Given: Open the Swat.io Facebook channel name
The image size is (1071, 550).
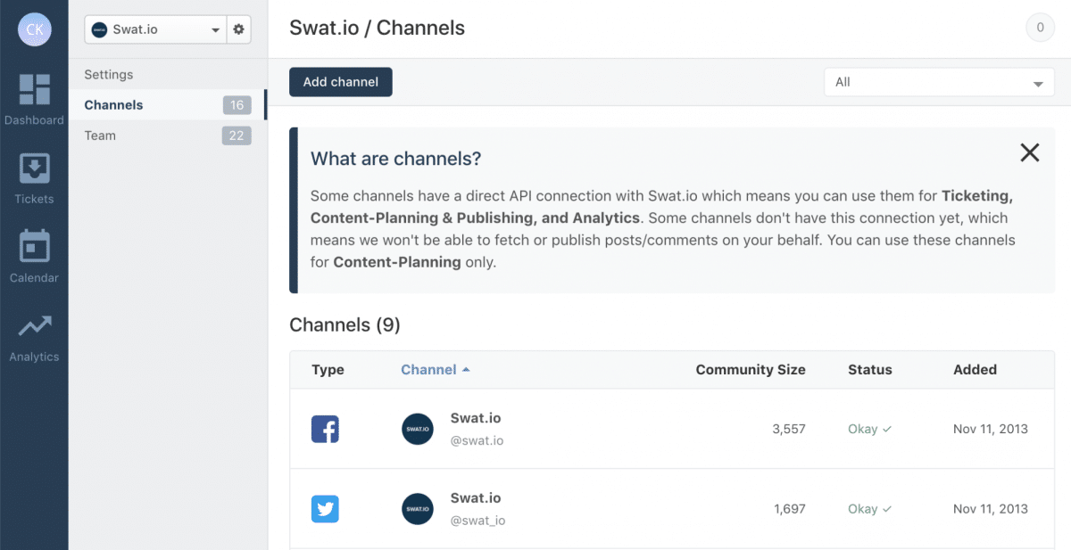Looking at the screenshot, I should 476,418.
